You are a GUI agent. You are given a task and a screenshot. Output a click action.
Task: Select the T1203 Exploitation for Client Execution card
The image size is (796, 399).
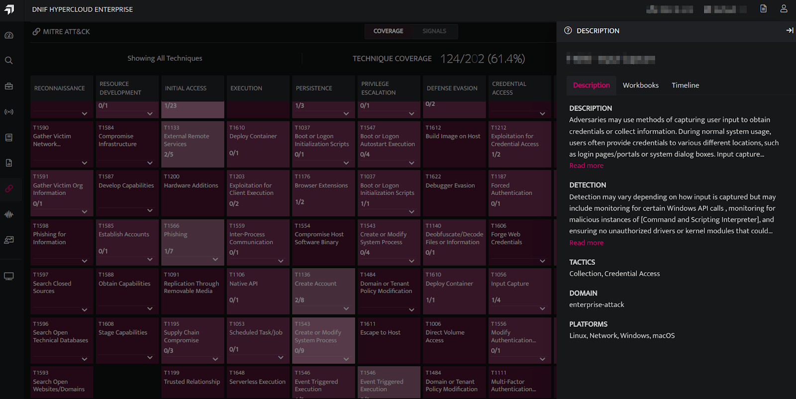pos(258,193)
